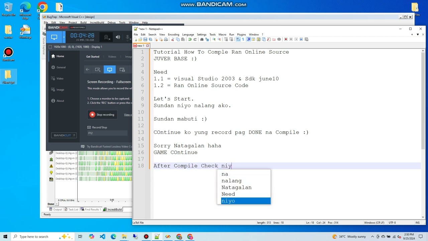Choose 'Natagalan' from the autocomplete list
The image size is (428, 241).
click(x=245, y=187)
